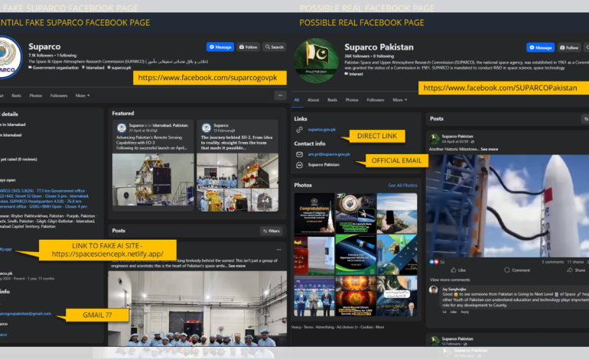Open World Record China's sun photo thumbnail
This screenshot has width=589, height=359.
pyautogui.click(x=356, y=296)
